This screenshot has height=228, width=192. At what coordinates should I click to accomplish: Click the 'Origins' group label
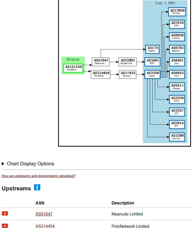(73, 59)
